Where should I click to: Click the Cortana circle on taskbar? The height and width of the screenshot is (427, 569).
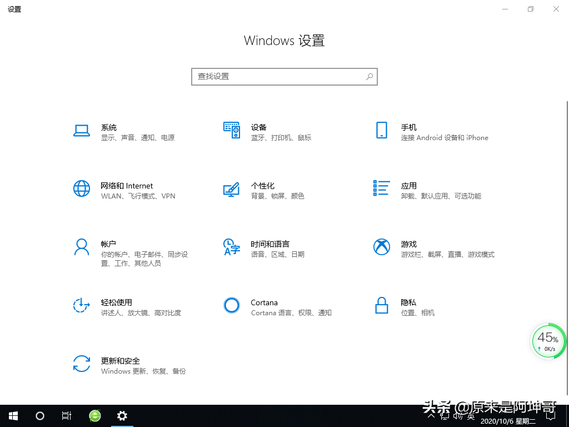pyautogui.click(x=40, y=416)
